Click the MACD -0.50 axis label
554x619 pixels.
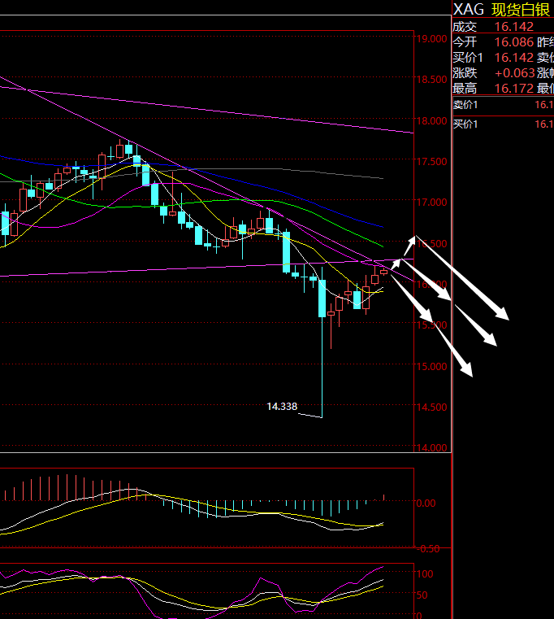pyautogui.click(x=427, y=549)
